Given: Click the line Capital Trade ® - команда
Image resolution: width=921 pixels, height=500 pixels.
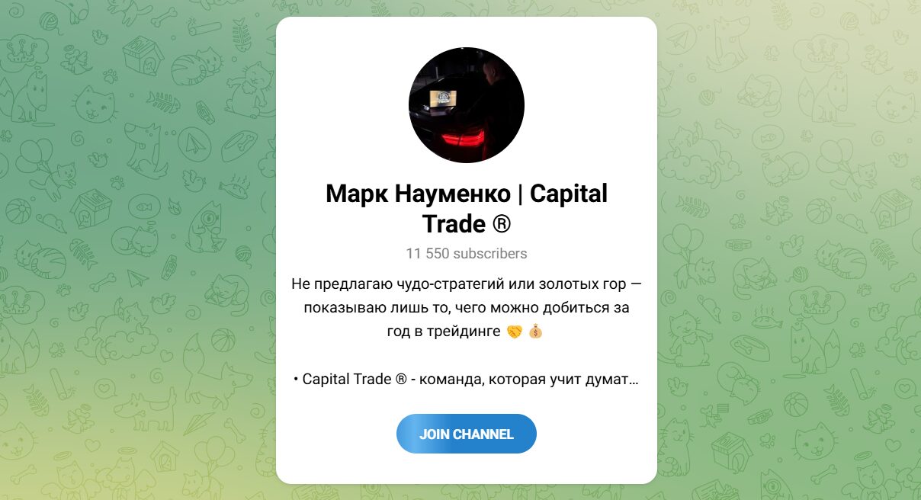Looking at the screenshot, I should click(467, 380).
